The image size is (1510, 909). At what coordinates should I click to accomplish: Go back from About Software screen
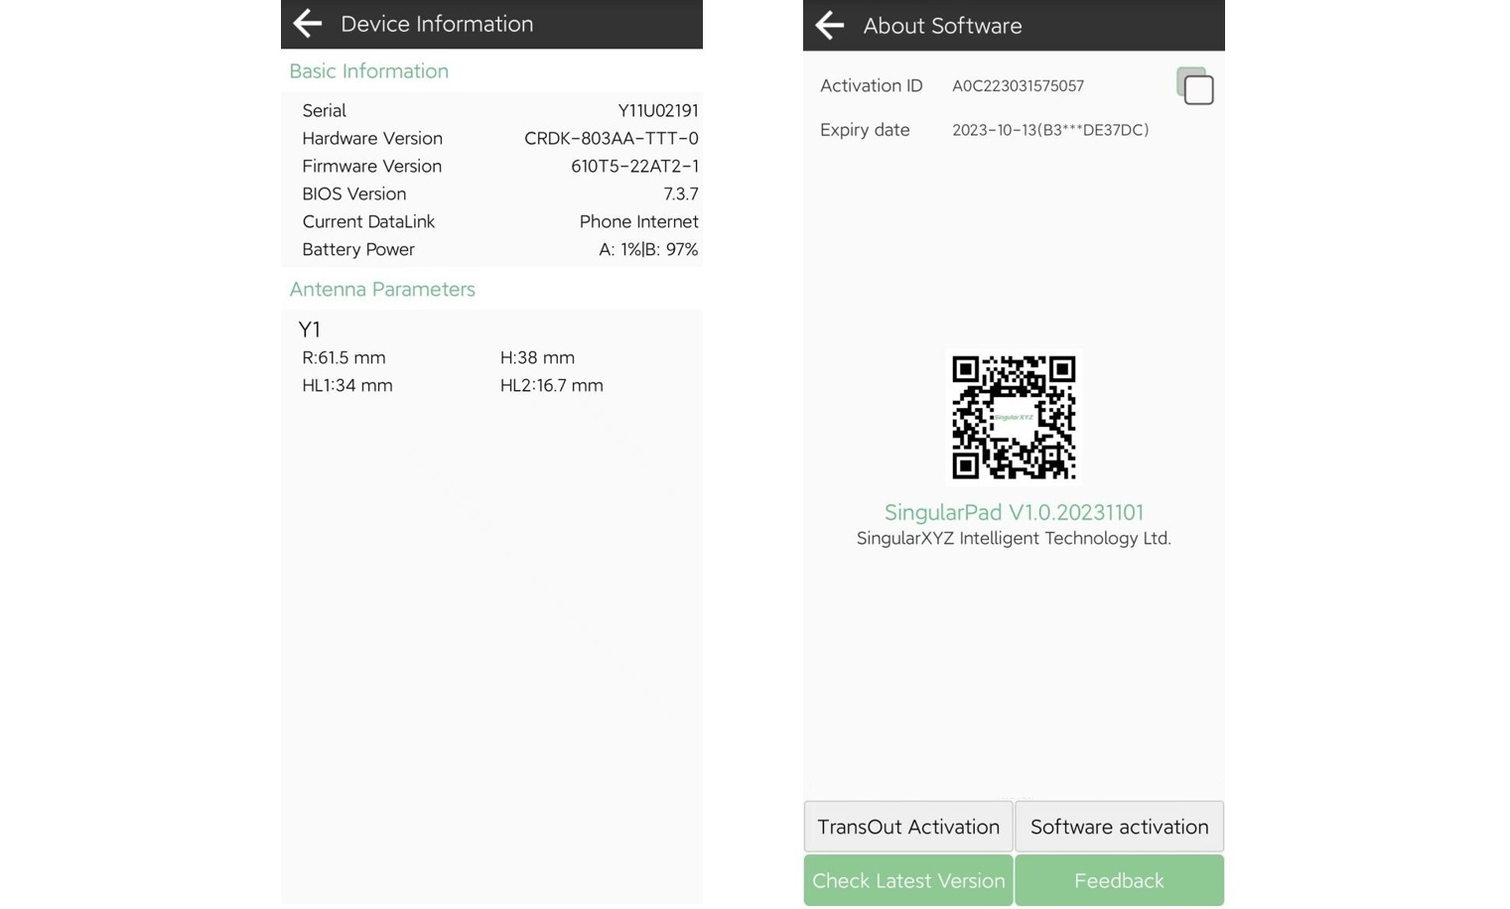tap(830, 26)
